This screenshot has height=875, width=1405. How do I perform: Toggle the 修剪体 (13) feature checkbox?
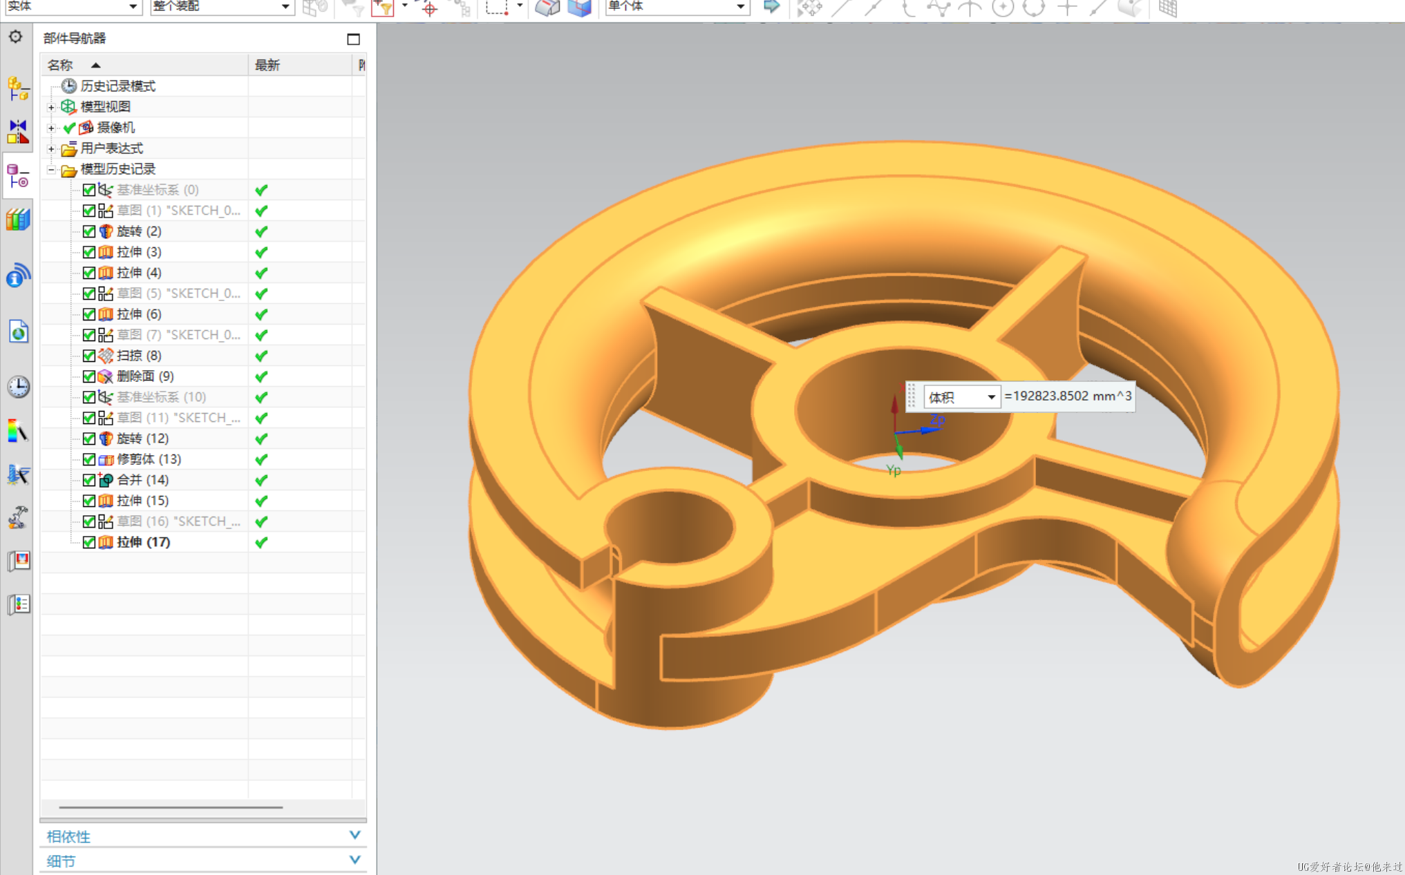(x=88, y=459)
